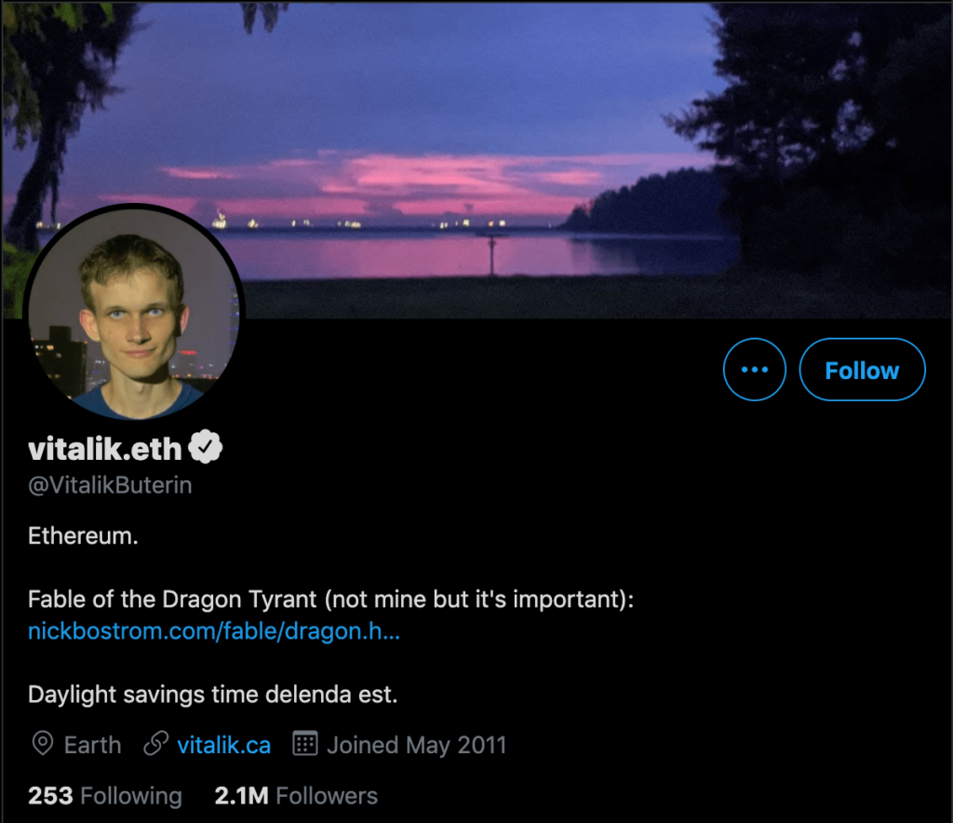The height and width of the screenshot is (823, 953).
Task: View the 2.1M Followers list
Action: pyautogui.click(x=296, y=796)
